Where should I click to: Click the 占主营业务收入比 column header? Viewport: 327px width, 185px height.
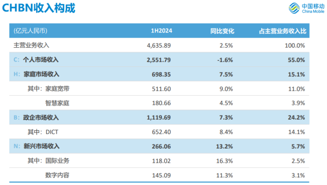click(x=283, y=31)
